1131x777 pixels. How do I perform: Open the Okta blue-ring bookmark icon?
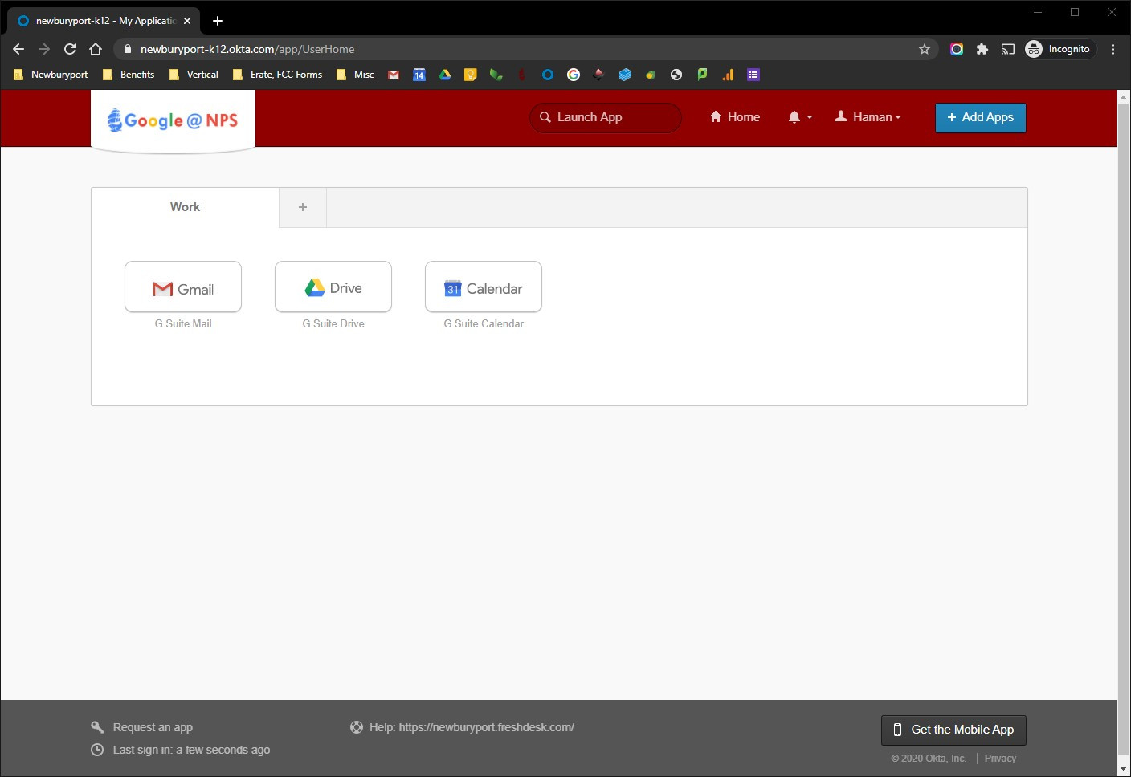[548, 75]
